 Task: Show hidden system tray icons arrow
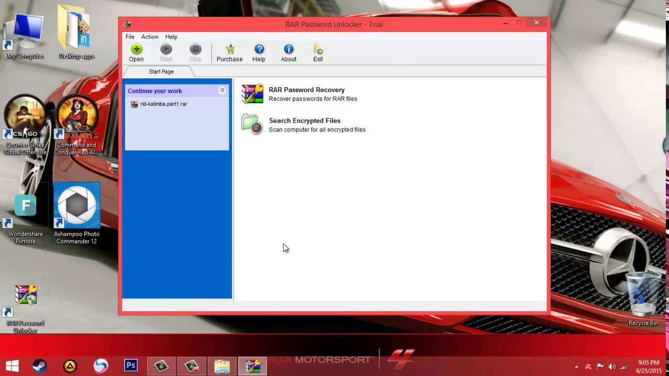coord(576,367)
